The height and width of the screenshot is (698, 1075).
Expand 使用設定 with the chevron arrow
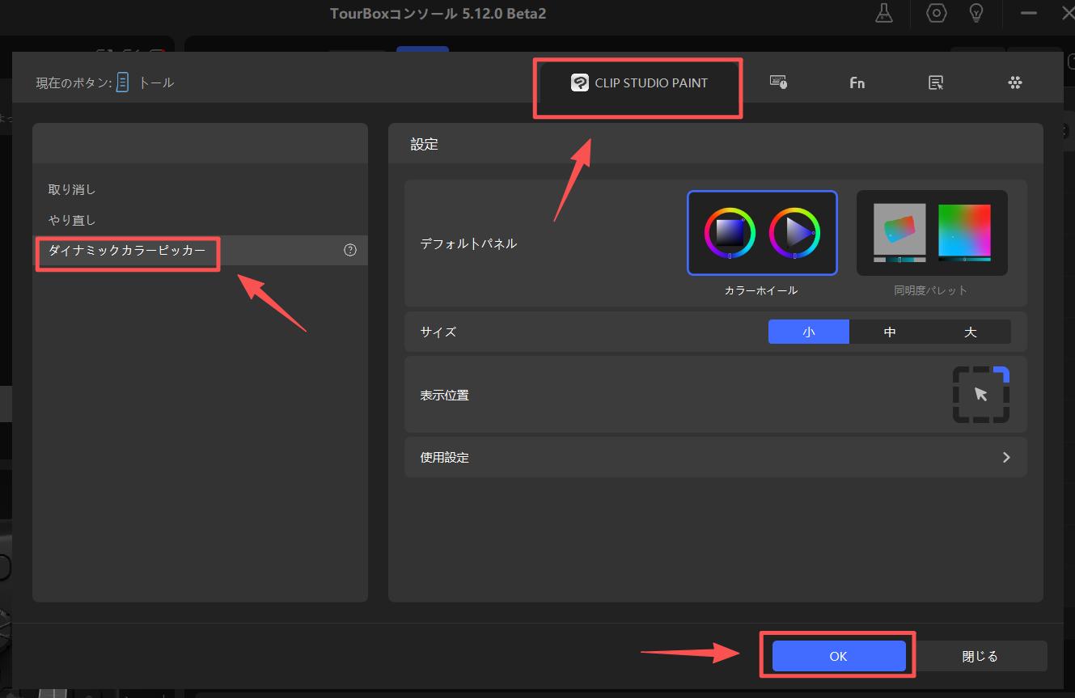[x=1006, y=457]
